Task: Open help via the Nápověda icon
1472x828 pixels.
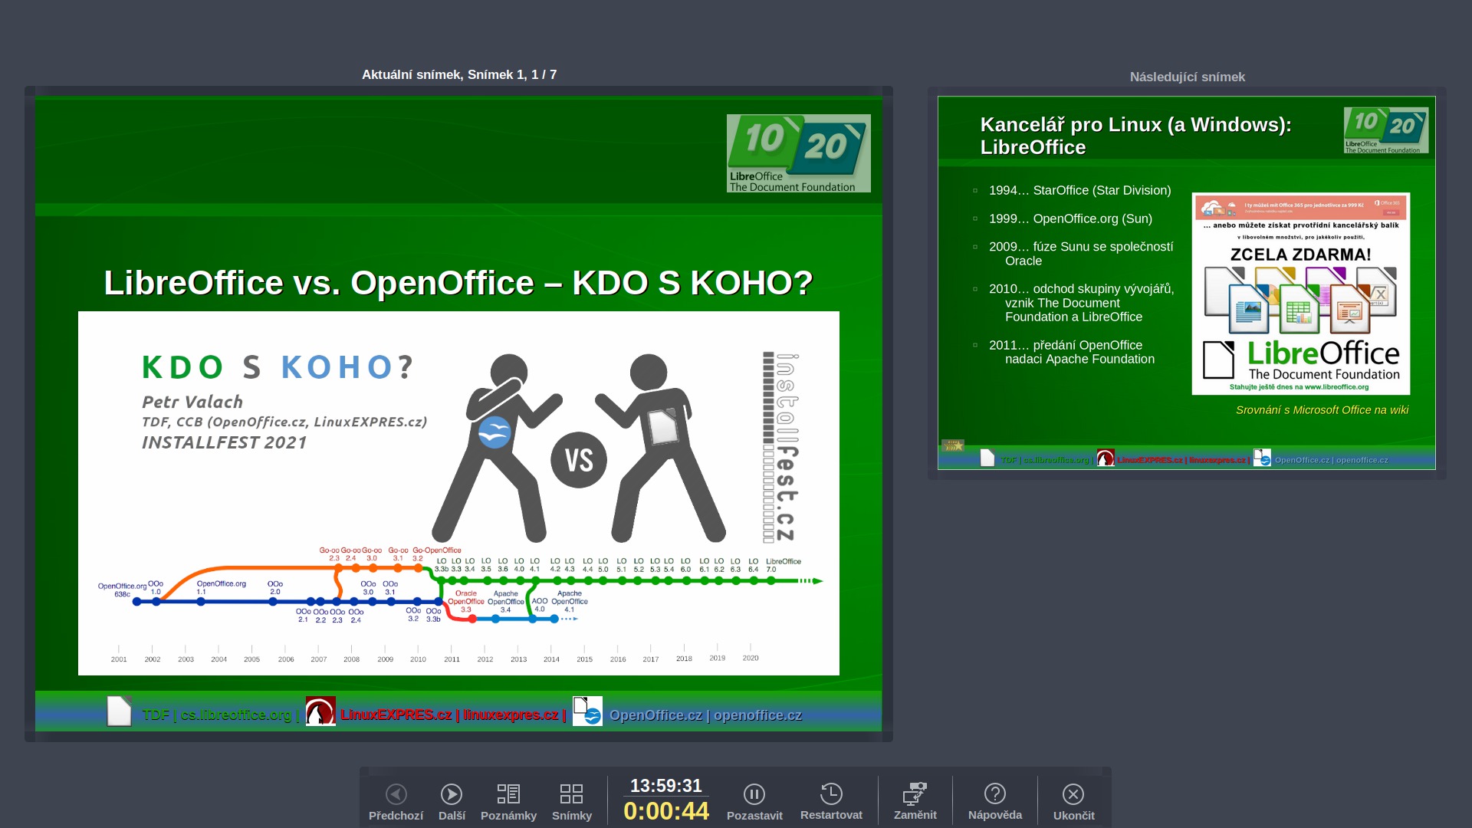Action: pyautogui.click(x=995, y=793)
